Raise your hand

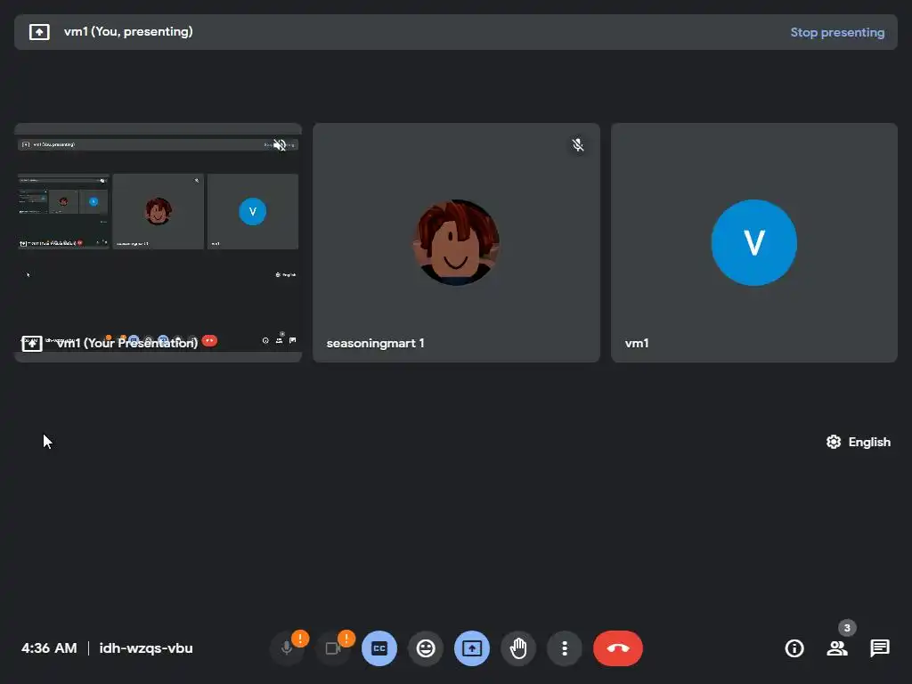pyautogui.click(x=518, y=648)
